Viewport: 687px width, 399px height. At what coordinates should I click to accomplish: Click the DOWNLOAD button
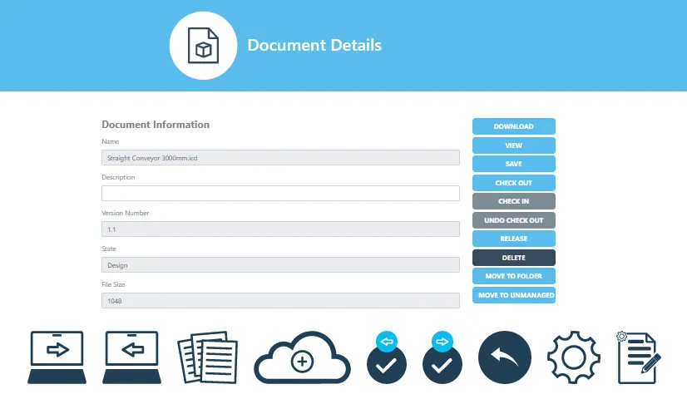pos(513,126)
